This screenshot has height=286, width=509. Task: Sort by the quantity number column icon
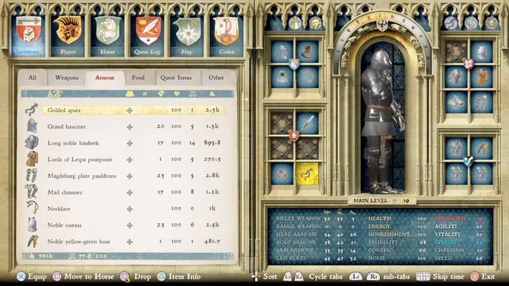coord(145,94)
